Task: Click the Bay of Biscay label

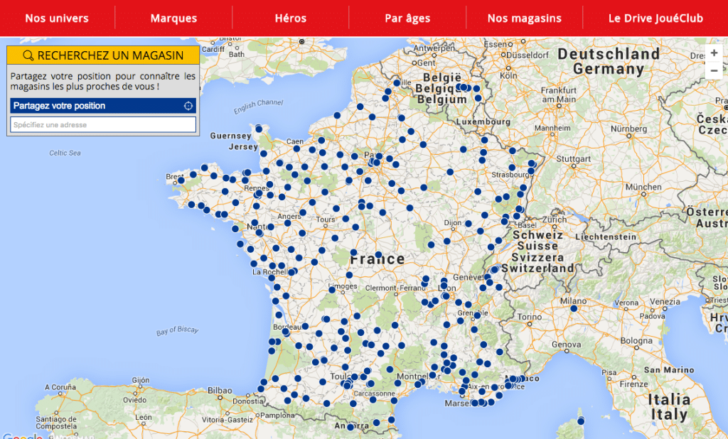Action: (177, 330)
